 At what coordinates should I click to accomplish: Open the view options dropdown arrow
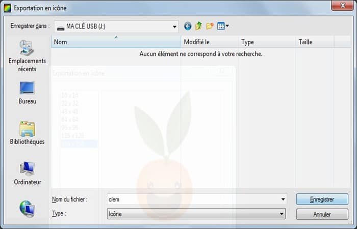coord(227,26)
